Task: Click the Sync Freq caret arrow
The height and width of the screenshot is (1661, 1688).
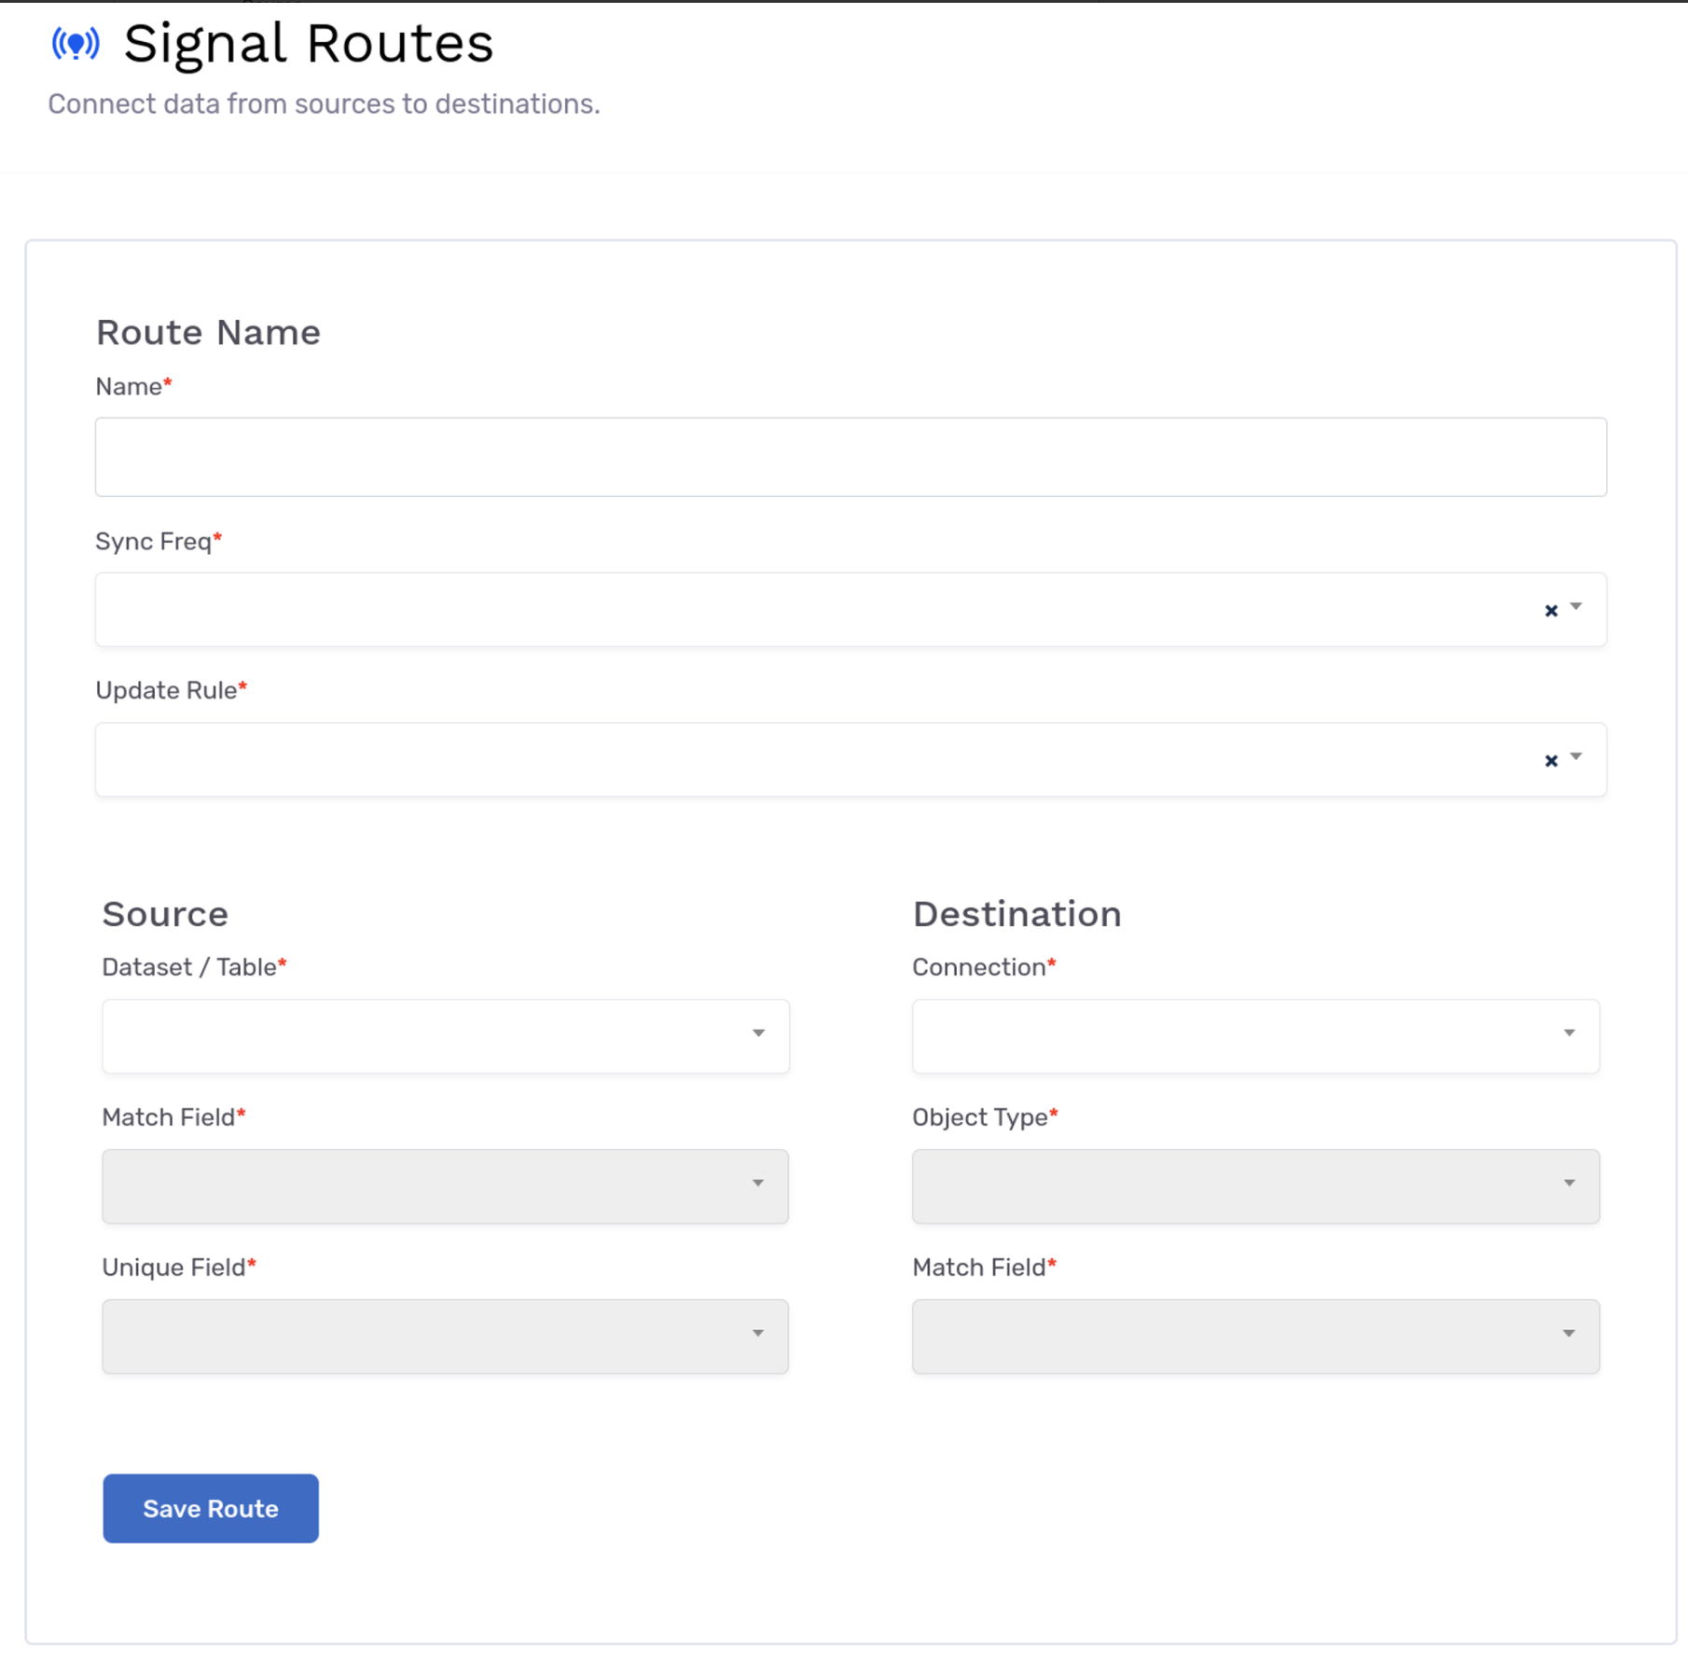Action: click(1576, 607)
